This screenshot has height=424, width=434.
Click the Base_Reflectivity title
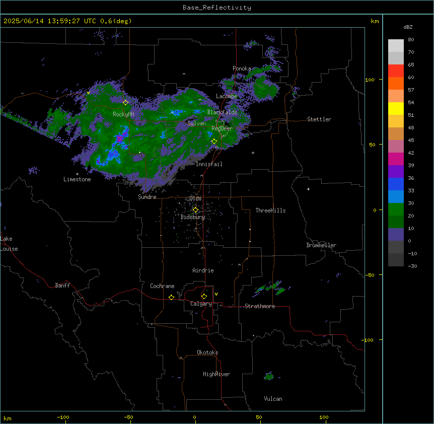pyautogui.click(x=217, y=8)
